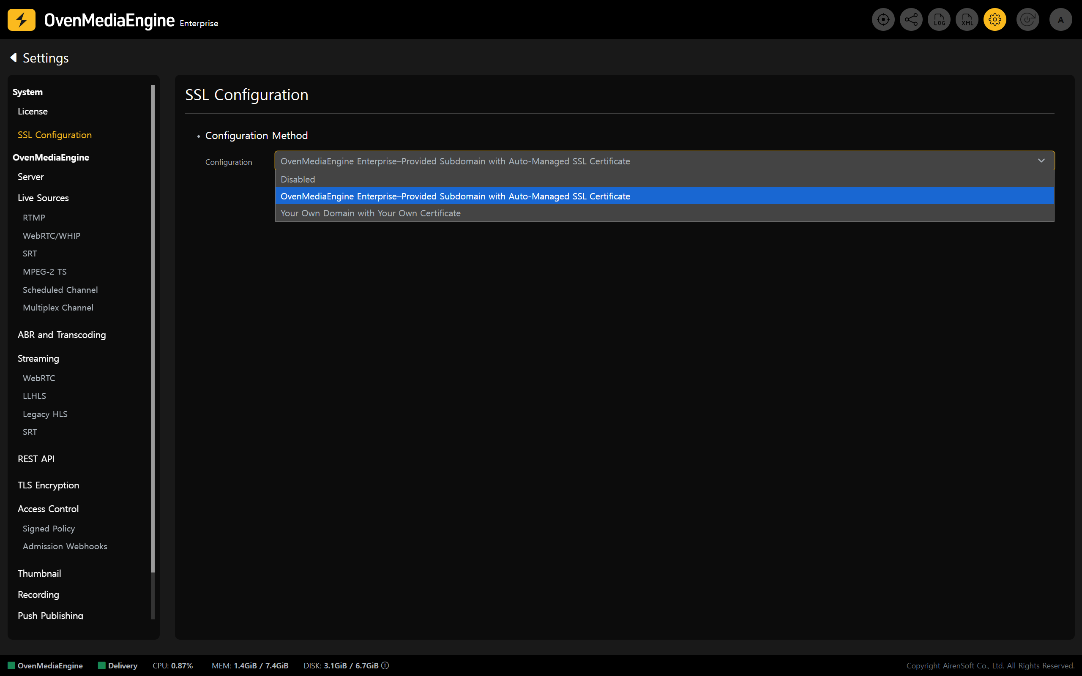Click the yellow settings gear icon
Viewport: 1082px width, 676px height.
(x=995, y=20)
